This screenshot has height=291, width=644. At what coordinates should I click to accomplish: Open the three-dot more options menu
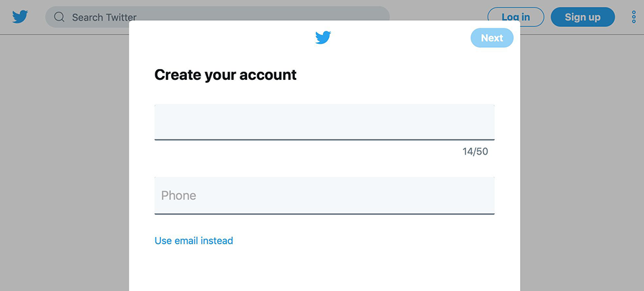point(633,17)
